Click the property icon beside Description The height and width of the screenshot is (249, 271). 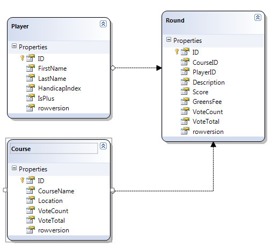click(185, 82)
